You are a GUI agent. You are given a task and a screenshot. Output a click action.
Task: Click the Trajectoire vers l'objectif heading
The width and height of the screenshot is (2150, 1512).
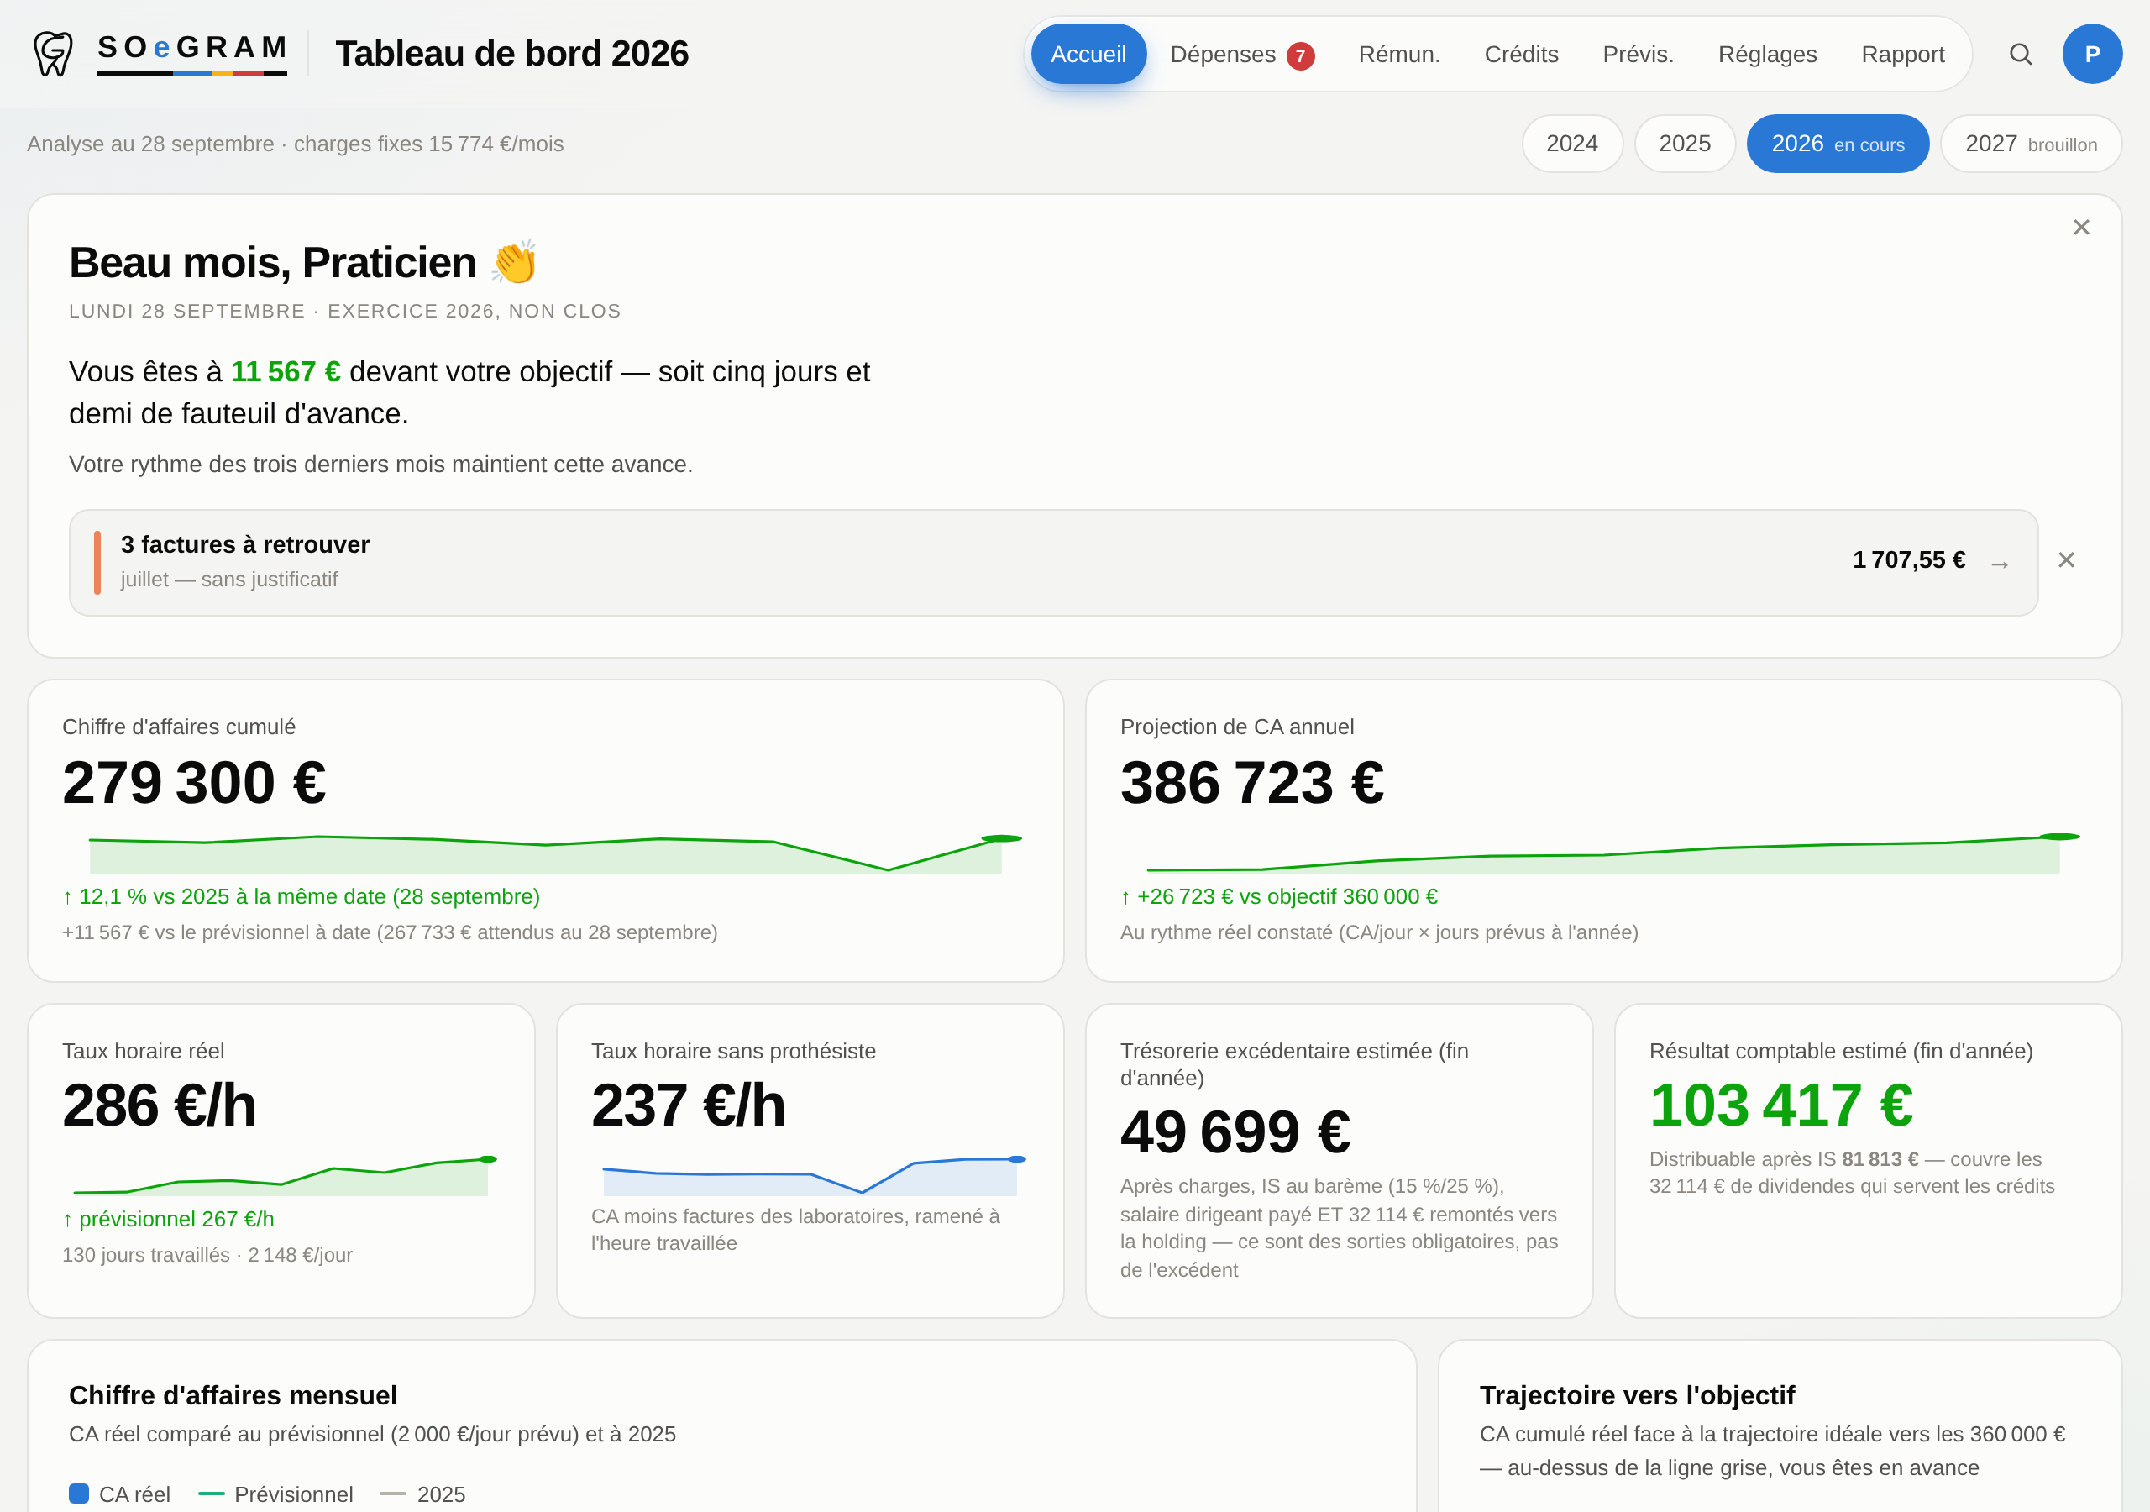tap(1637, 1395)
